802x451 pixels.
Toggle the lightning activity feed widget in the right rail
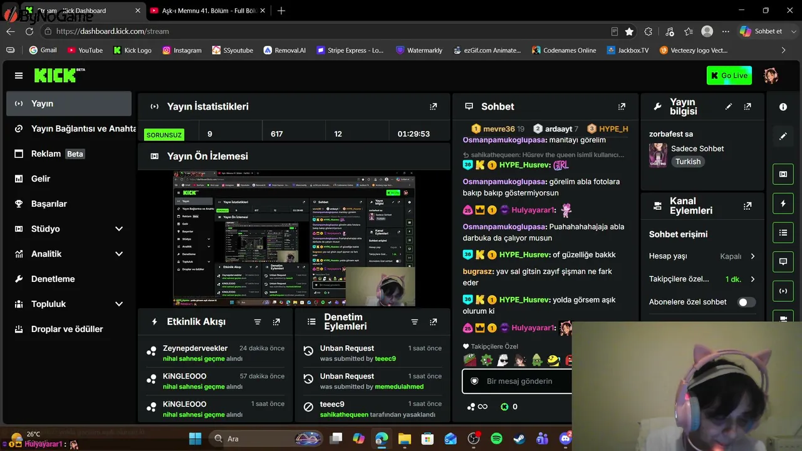tap(783, 204)
